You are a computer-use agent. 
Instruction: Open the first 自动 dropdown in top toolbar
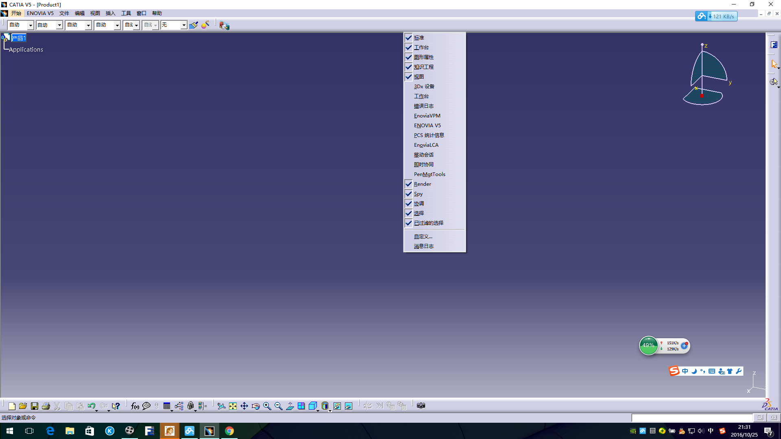[30, 25]
